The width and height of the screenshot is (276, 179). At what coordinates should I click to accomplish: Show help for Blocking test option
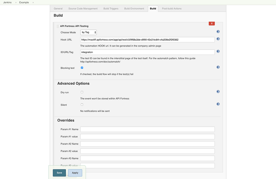click(218, 67)
